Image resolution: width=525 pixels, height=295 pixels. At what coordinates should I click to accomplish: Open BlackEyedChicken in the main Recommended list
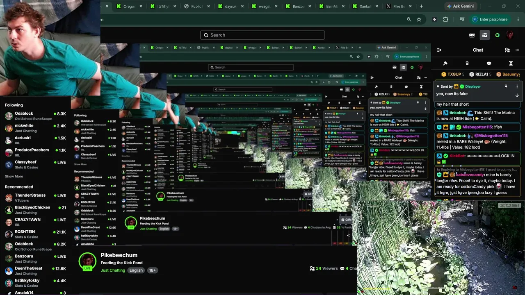pyautogui.click(x=35, y=210)
